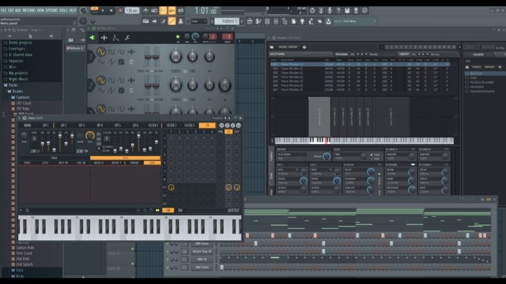Select the ENV editor tab in Sytrus
This screenshot has width=506, height=284.
tap(28, 163)
